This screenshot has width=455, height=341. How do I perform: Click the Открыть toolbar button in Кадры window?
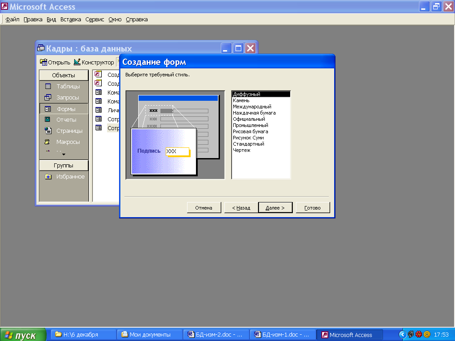point(55,62)
